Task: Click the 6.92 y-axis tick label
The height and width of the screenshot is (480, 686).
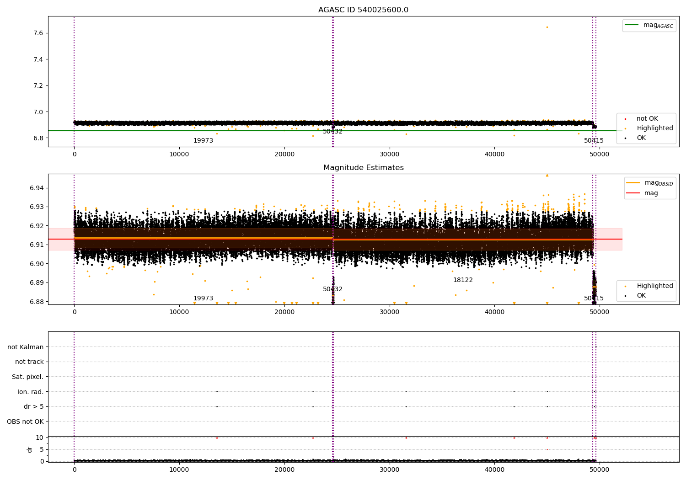Action: [x=37, y=226]
